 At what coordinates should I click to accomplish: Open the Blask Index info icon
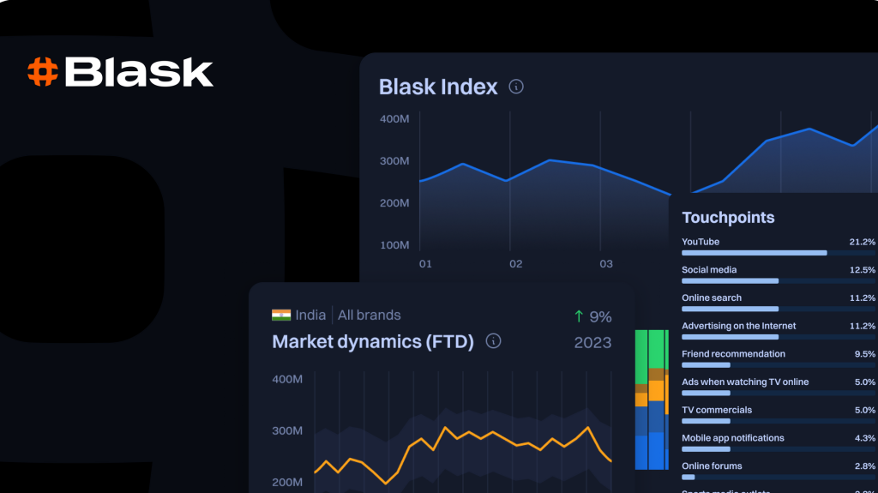pos(516,87)
